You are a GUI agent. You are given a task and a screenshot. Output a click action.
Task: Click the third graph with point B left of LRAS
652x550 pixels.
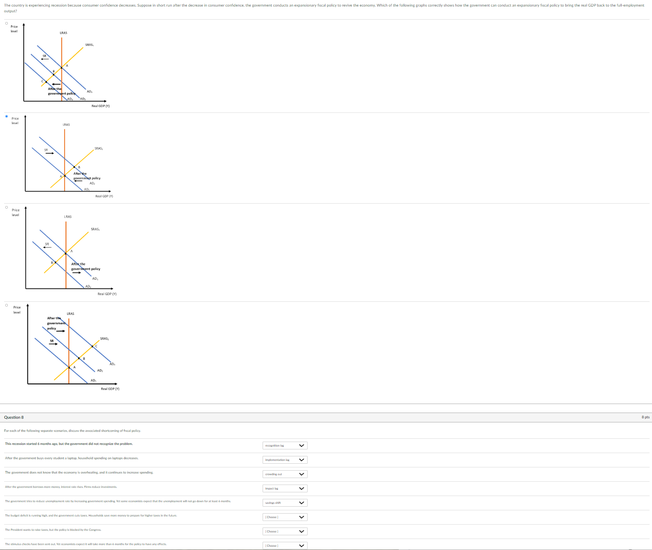coord(64,251)
